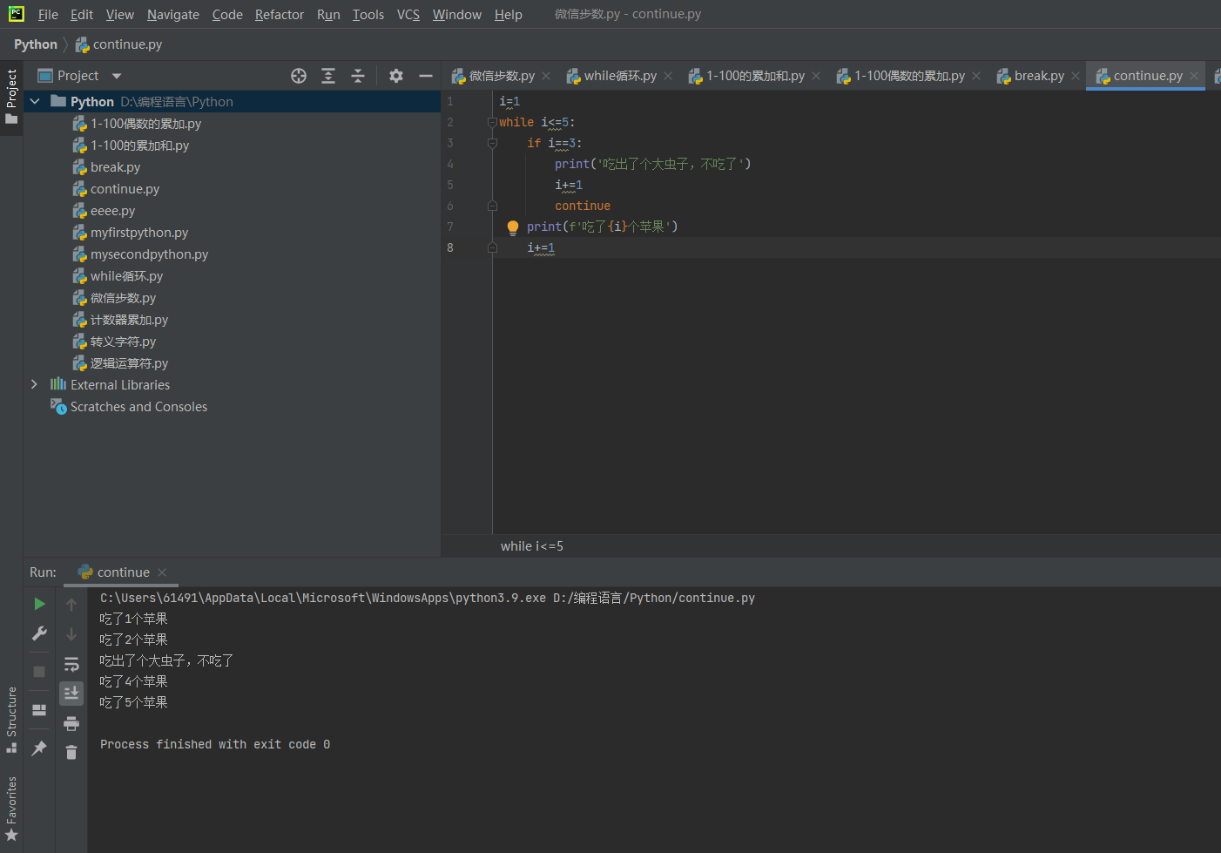Click Expand All icon in Project toolbar
The image size is (1221, 853).
[328, 76]
